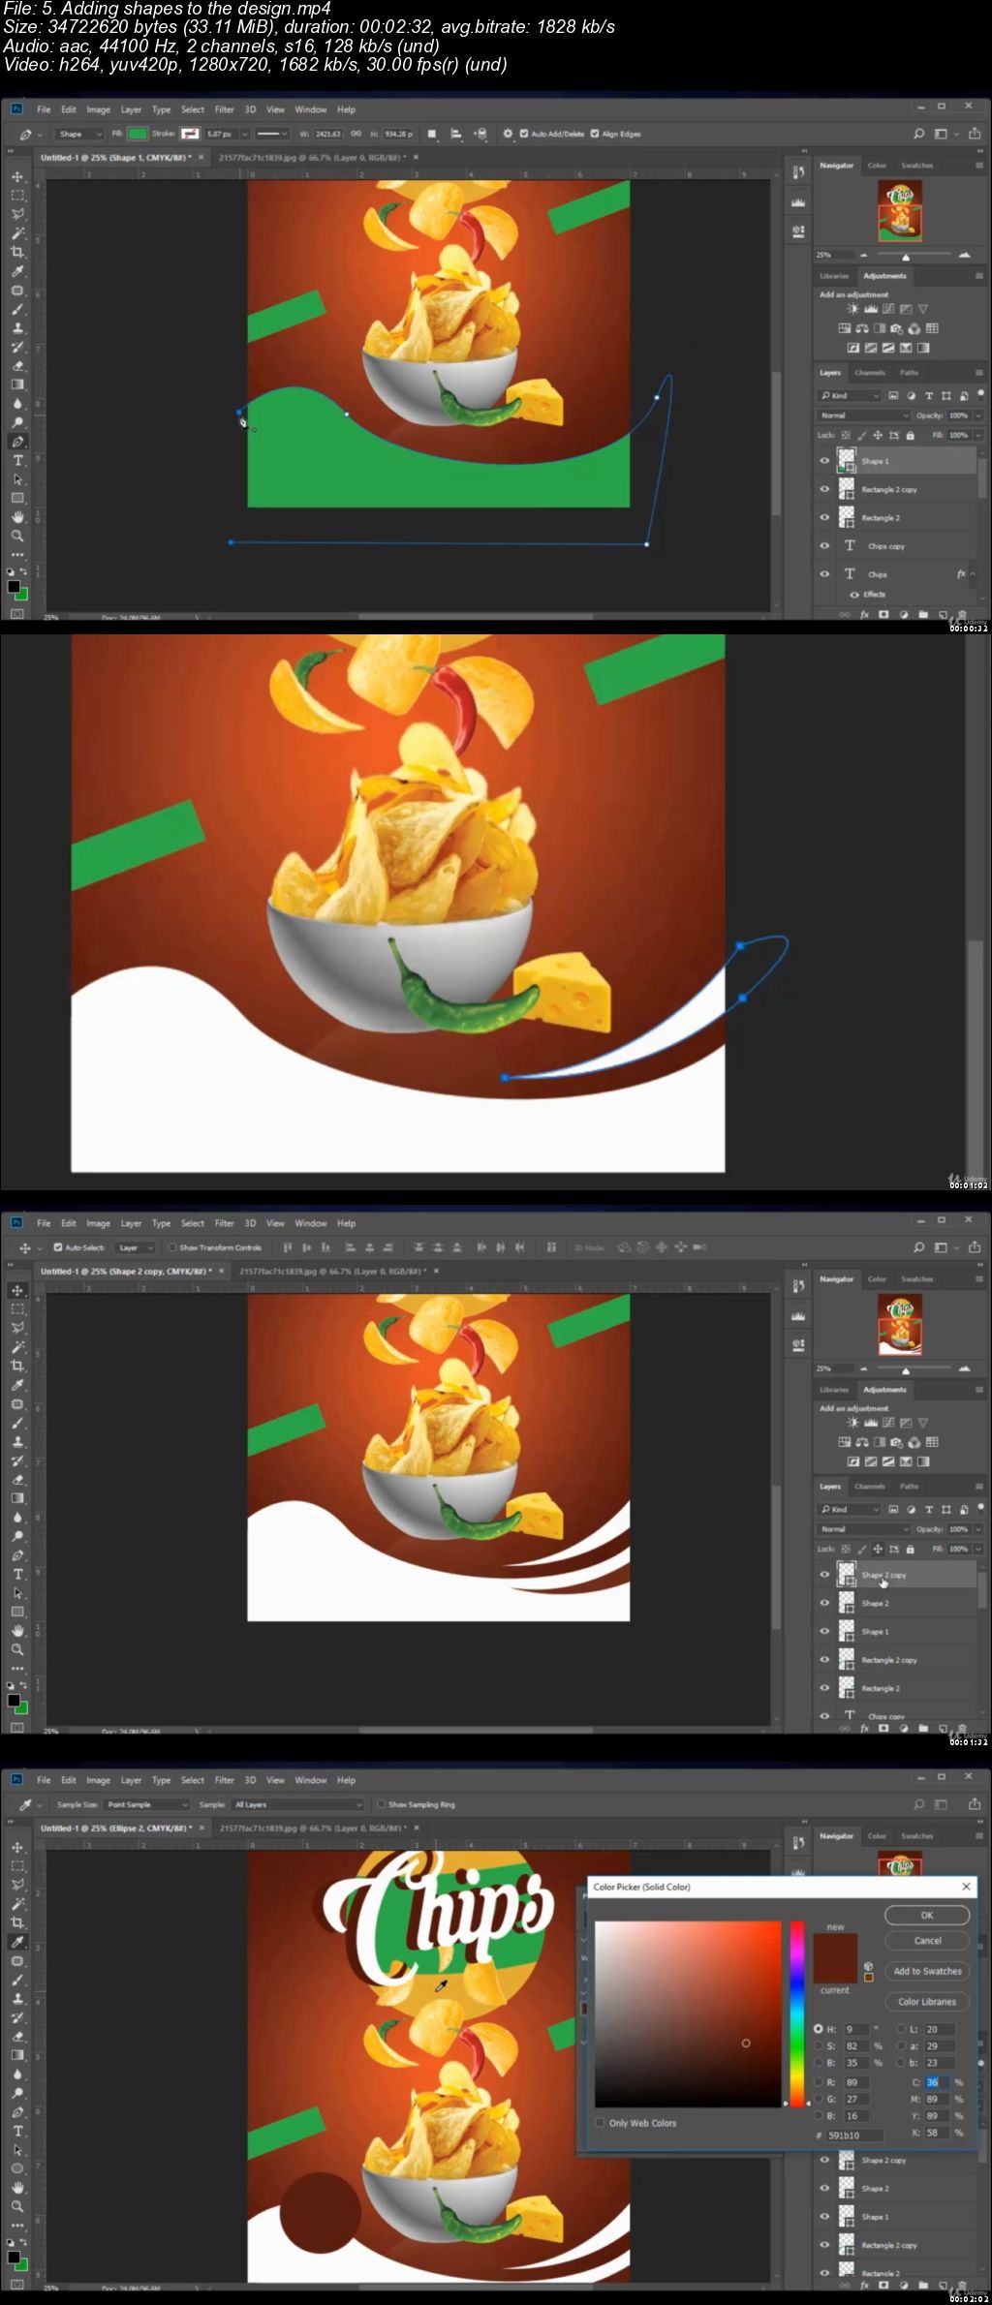Open Normal blend mode dropdown in Shape 1 frame
The height and width of the screenshot is (2305, 992).
pos(865,415)
